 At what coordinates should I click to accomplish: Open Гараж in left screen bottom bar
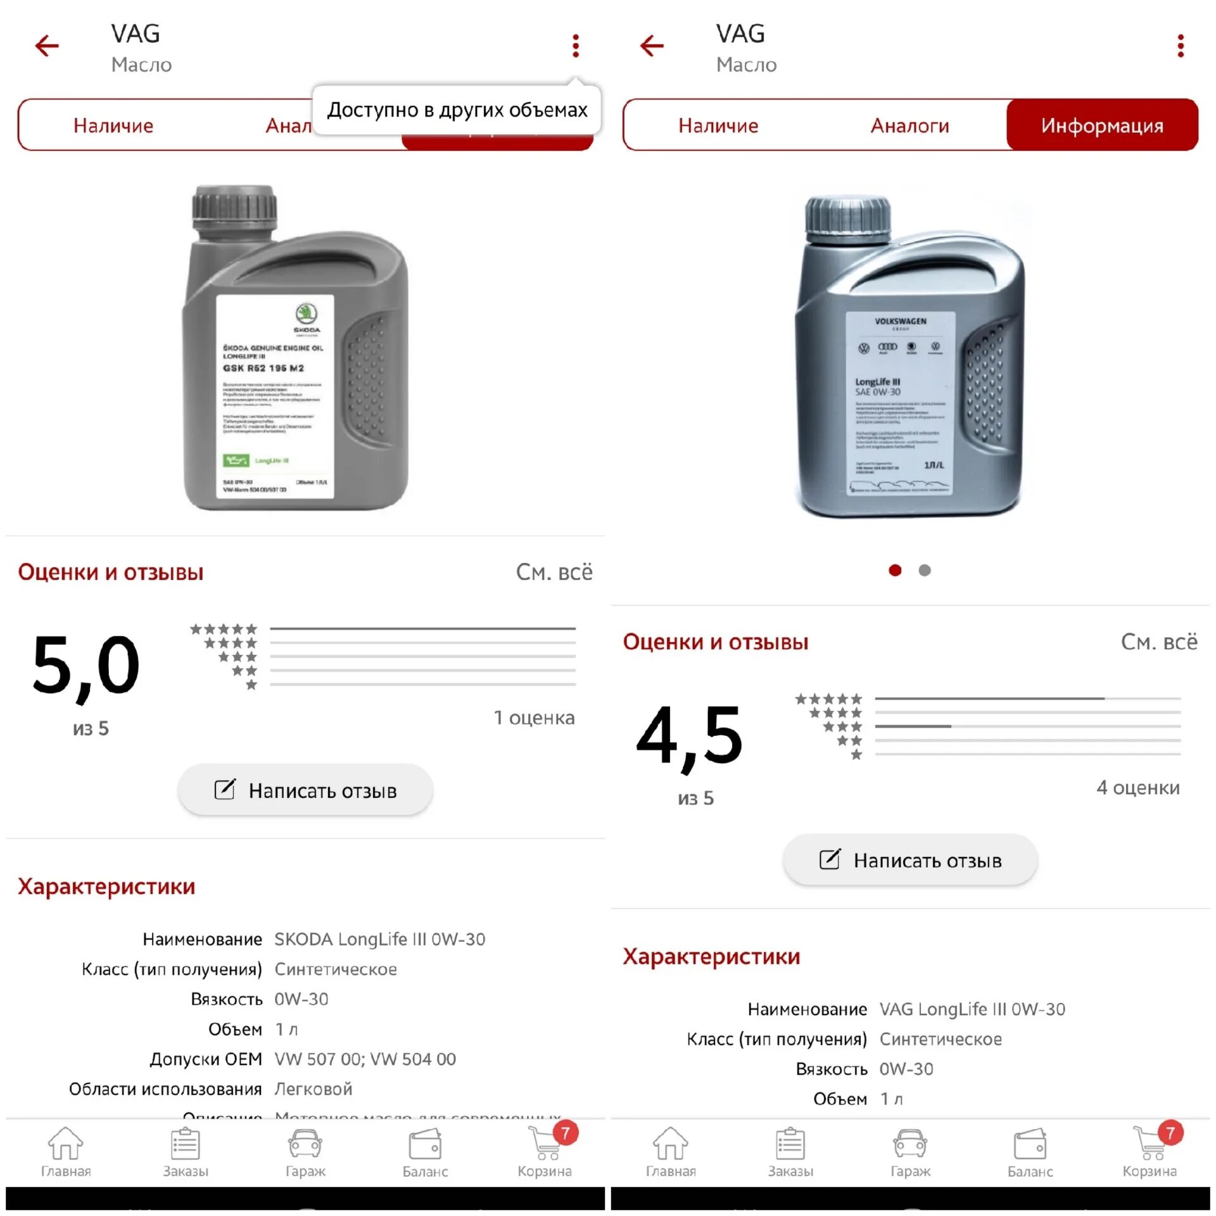coord(305,1153)
